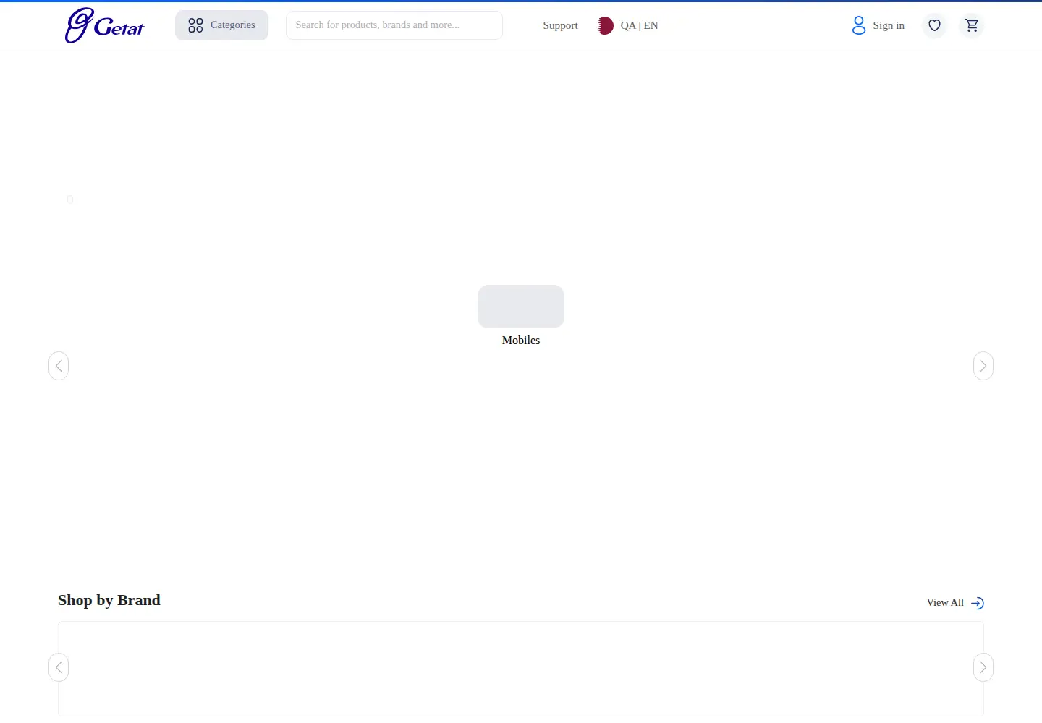Screen dimensions: 1042x723
Task: Focus the product search field
Action: (394, 25)
